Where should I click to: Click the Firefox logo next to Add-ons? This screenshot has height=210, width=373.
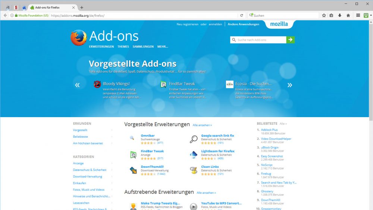coord(78,38)
